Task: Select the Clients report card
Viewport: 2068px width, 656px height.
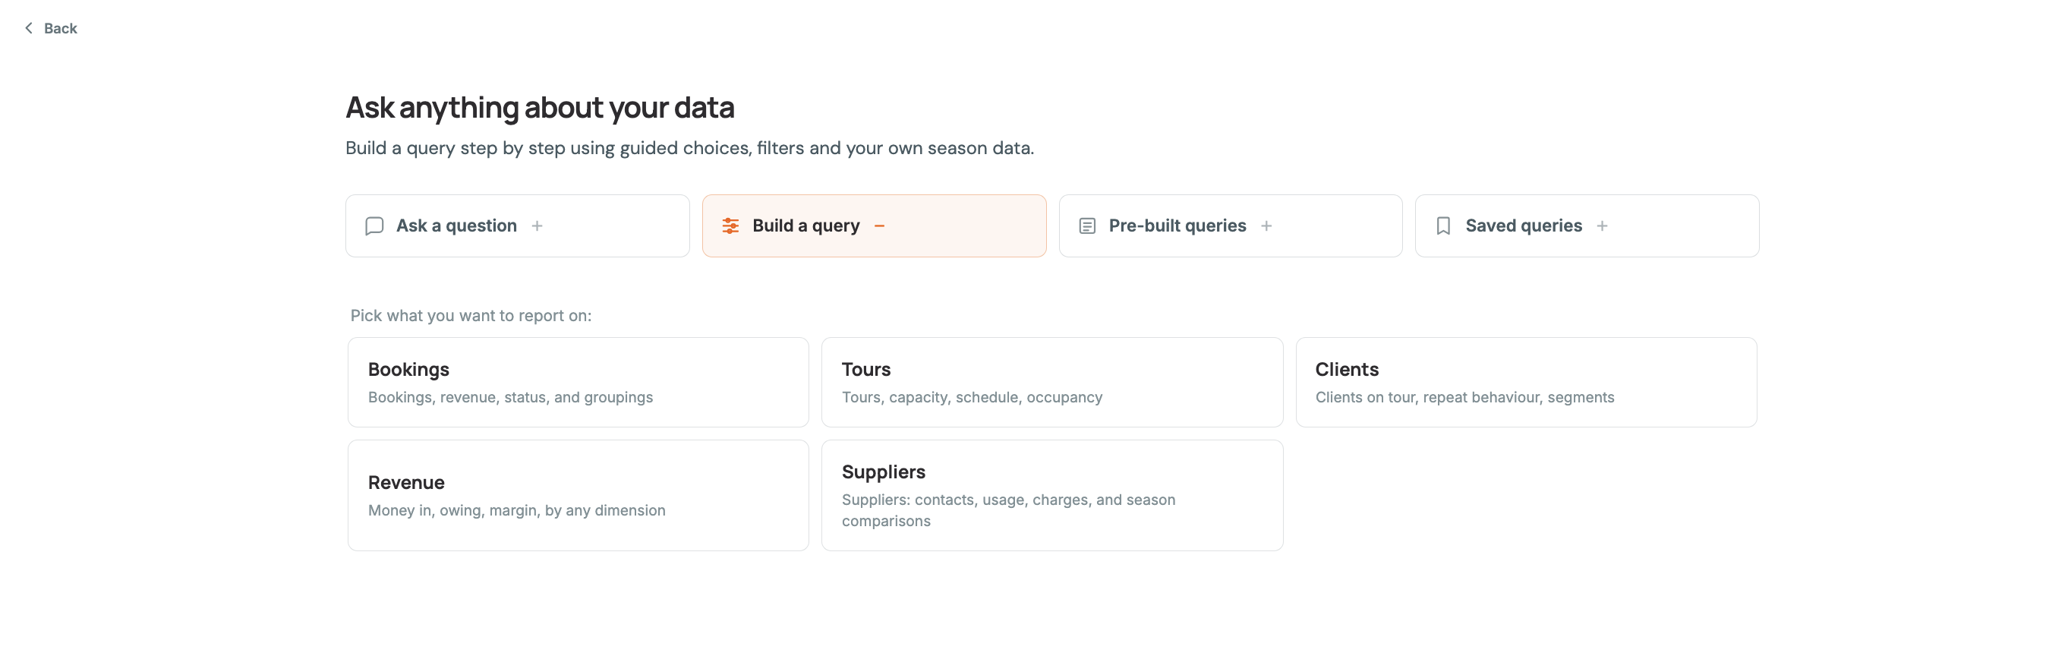Action: [1525, 382]
